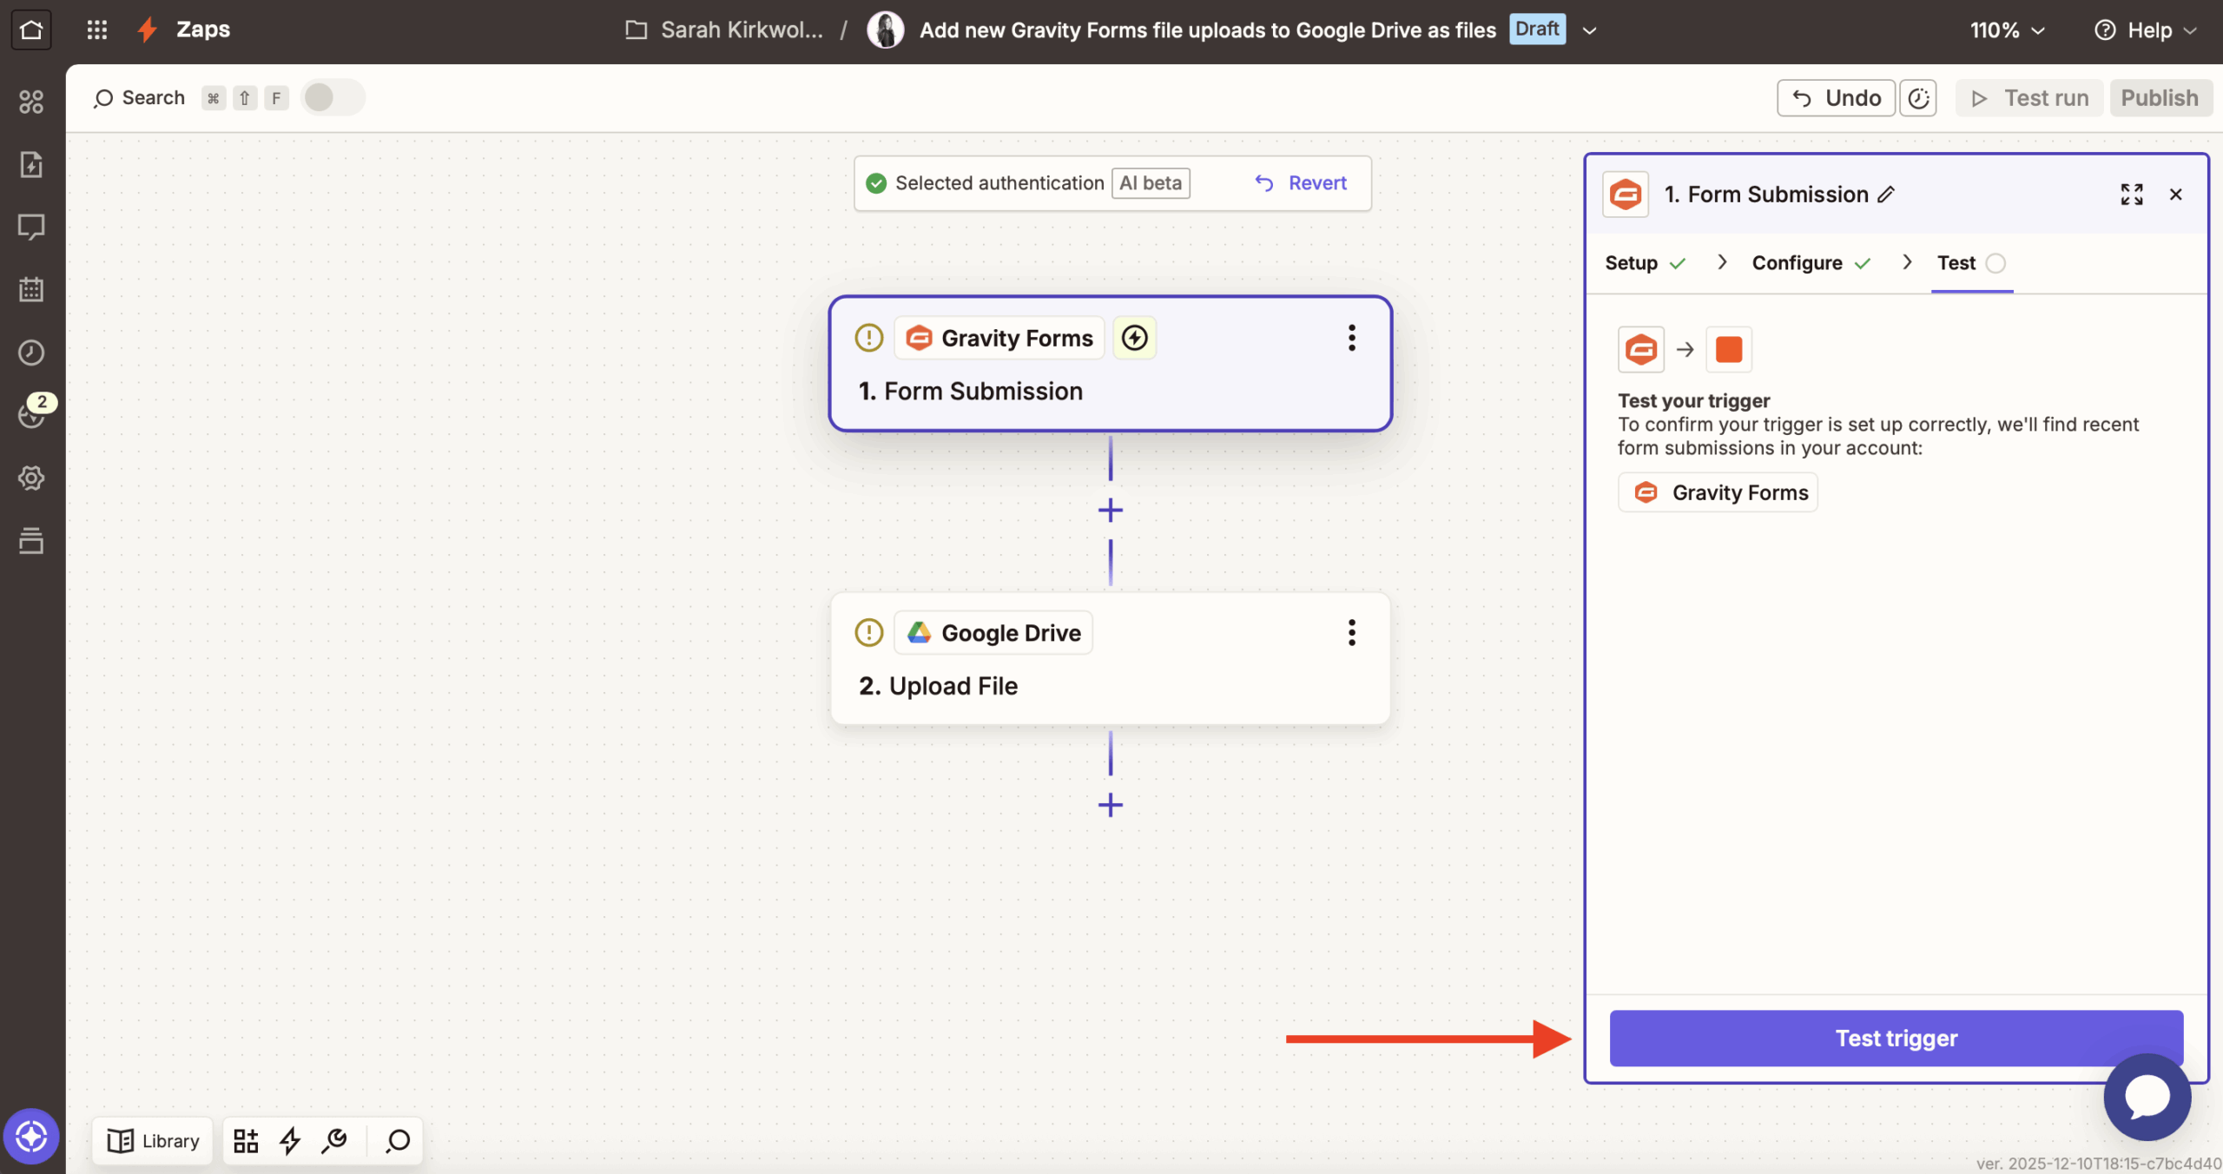Viewport: 2223px width, 1174px height.
Task: Click the Zapier lightning logo
Action: point(146,29)
